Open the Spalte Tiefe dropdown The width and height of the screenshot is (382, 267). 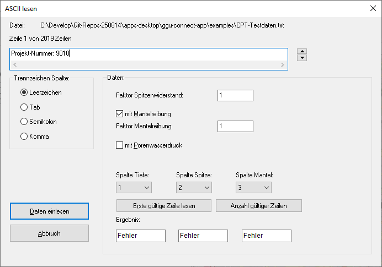coord(134,188)
